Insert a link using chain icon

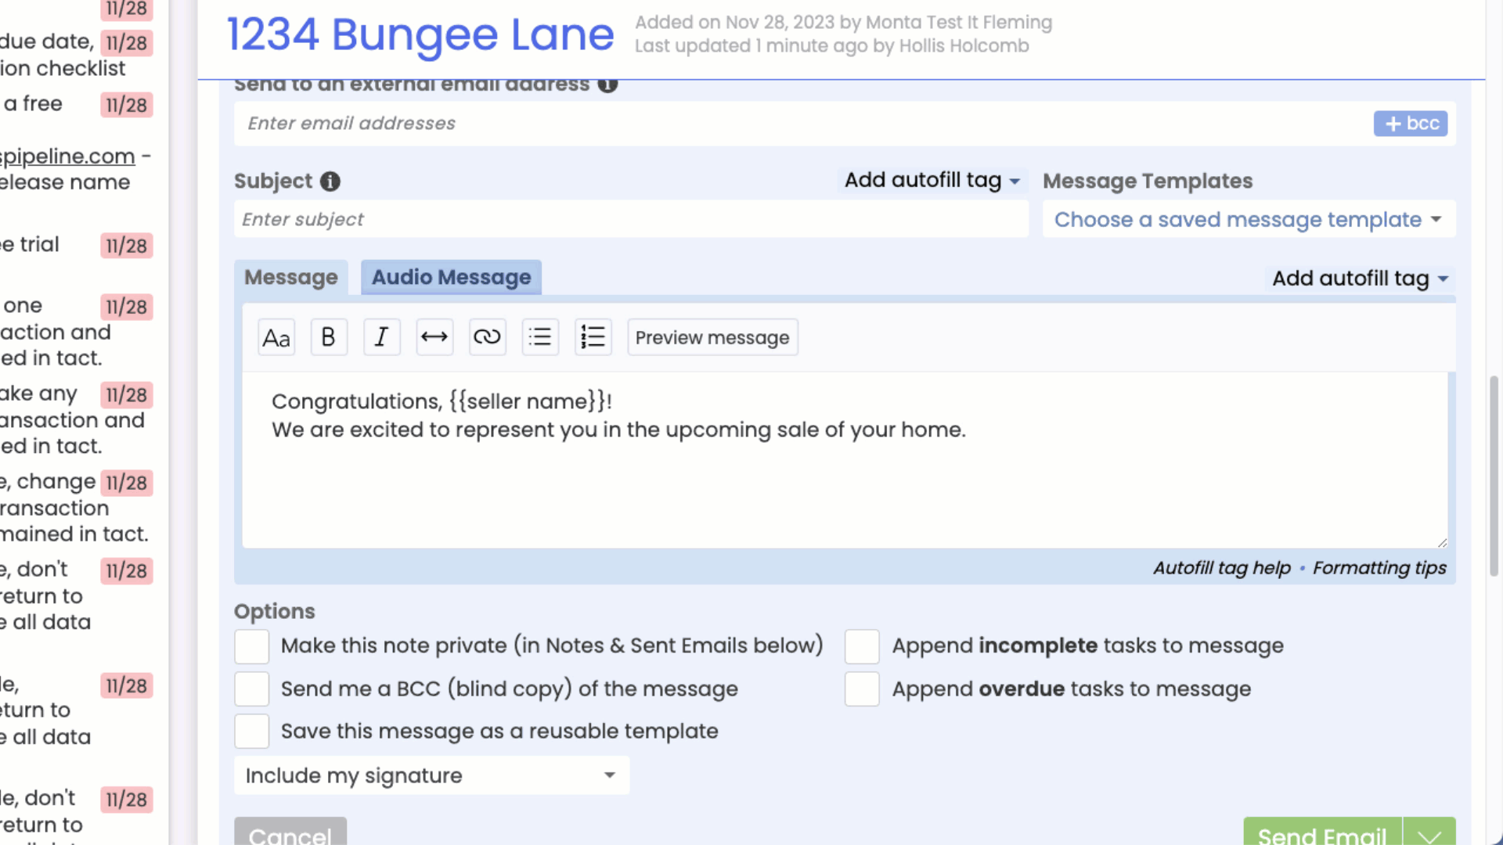tap(487, 338)
